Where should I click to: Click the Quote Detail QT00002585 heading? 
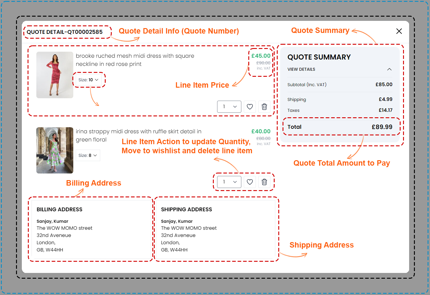click(64, 32)
